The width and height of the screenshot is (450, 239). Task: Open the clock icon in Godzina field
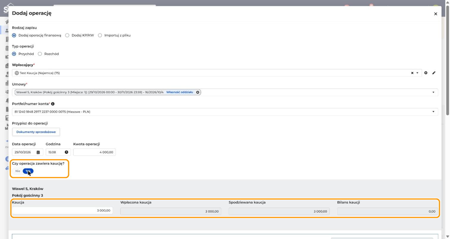tap(66, 152)
